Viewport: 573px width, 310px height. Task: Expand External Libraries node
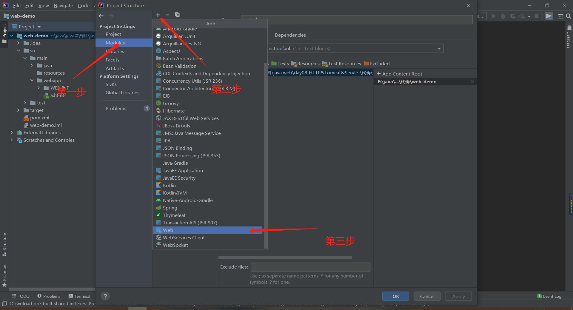tap(12, 132)
